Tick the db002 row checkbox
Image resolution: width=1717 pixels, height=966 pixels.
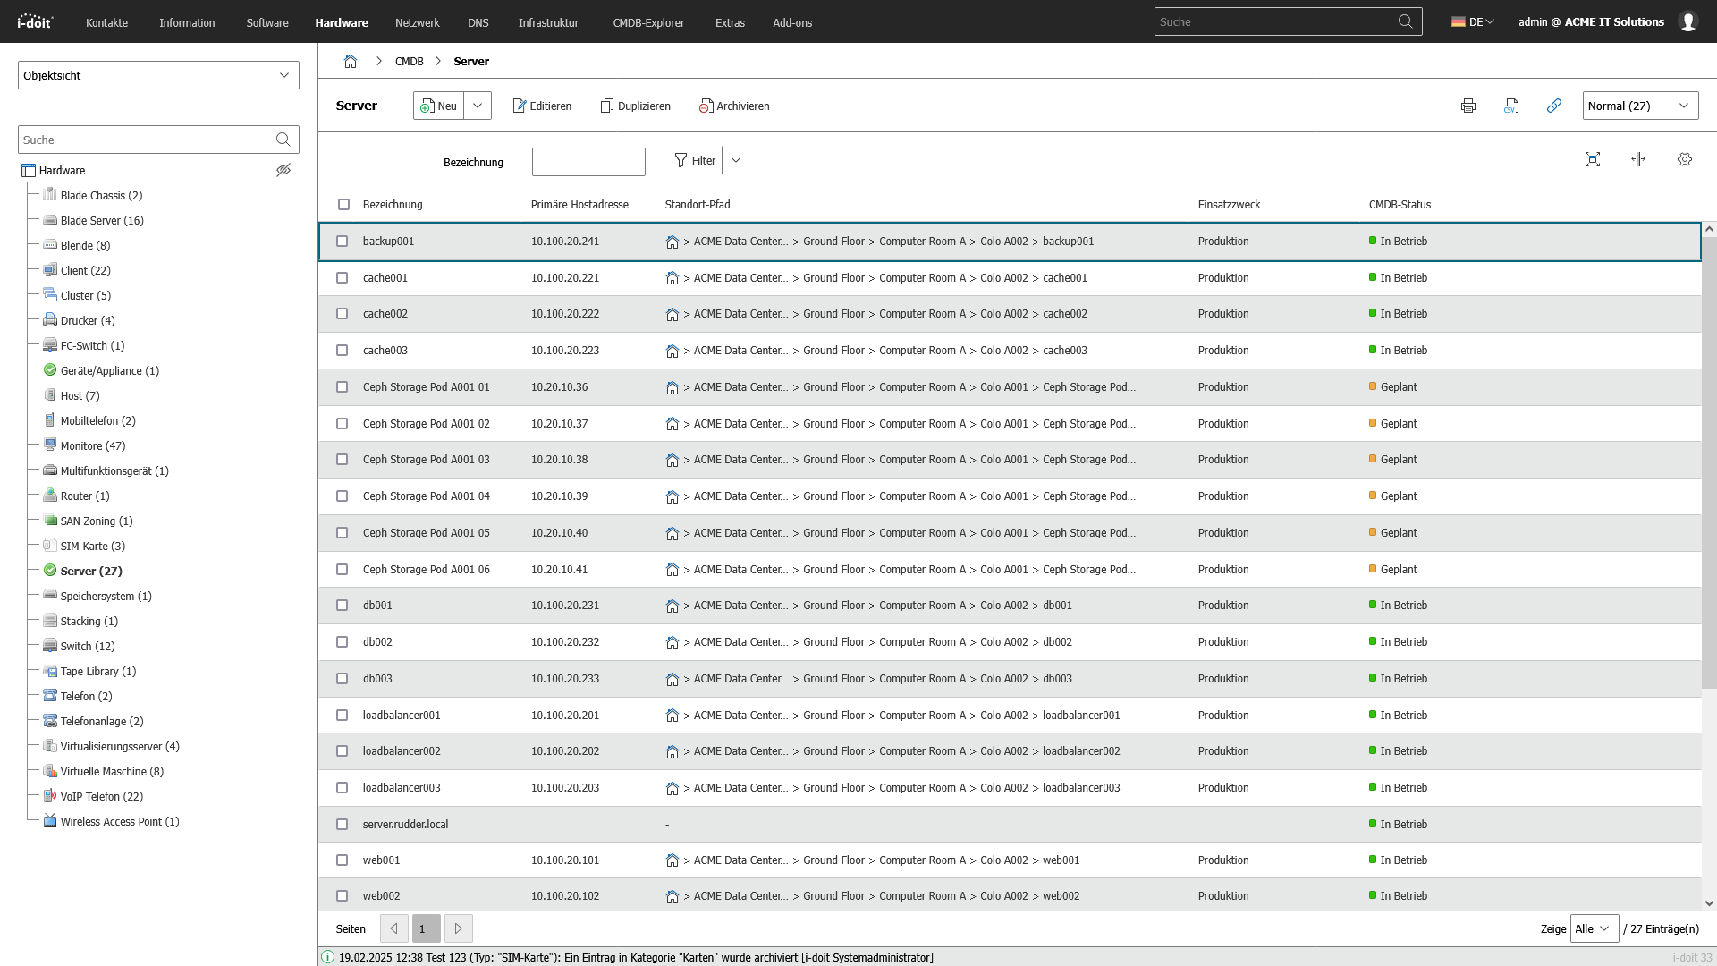tap(342, 642)
